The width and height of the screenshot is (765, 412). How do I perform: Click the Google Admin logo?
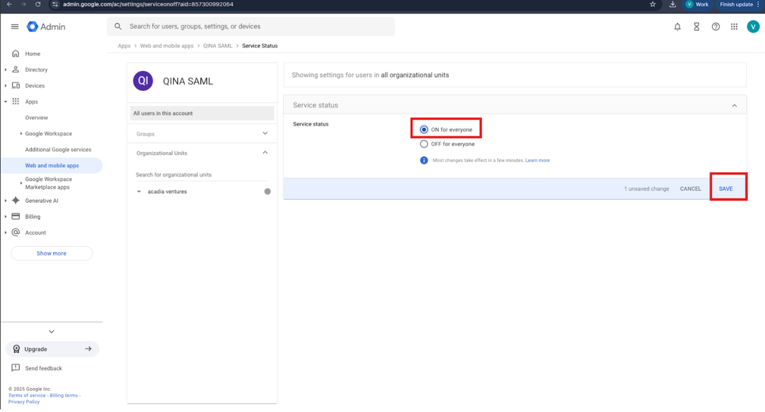tap(46, 27)
